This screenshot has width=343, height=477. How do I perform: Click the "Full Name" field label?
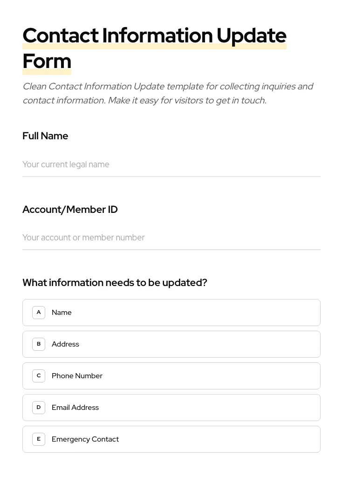[x=45, y=136]
